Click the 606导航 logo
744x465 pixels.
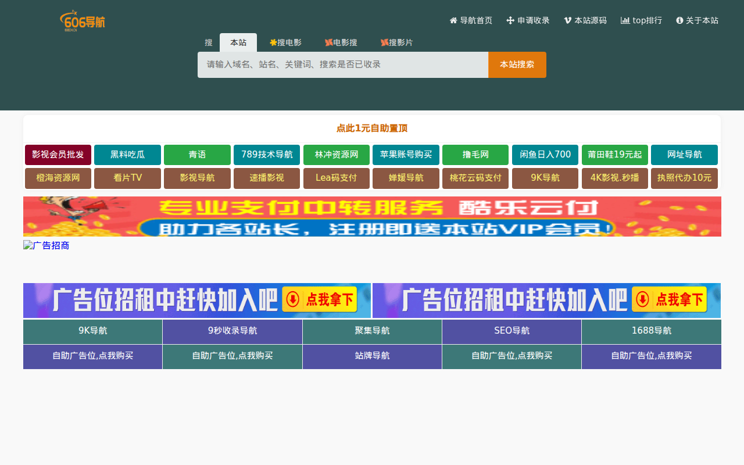click(83, 20)
